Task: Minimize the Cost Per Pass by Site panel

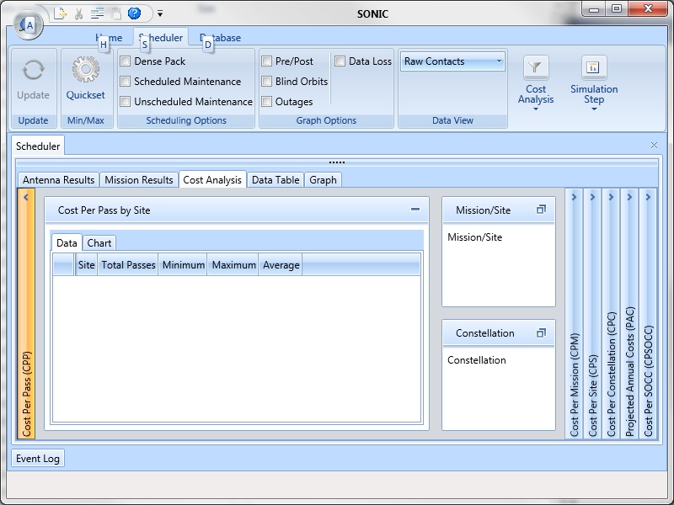Action: (x=415, y=210)
